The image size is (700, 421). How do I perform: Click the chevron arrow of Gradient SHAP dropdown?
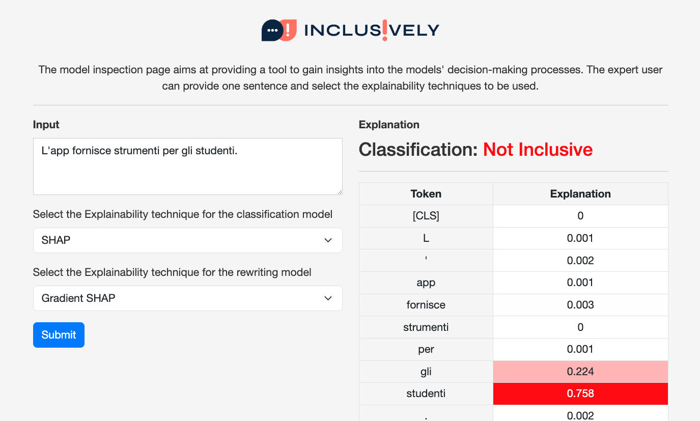[x=328, y=298]
